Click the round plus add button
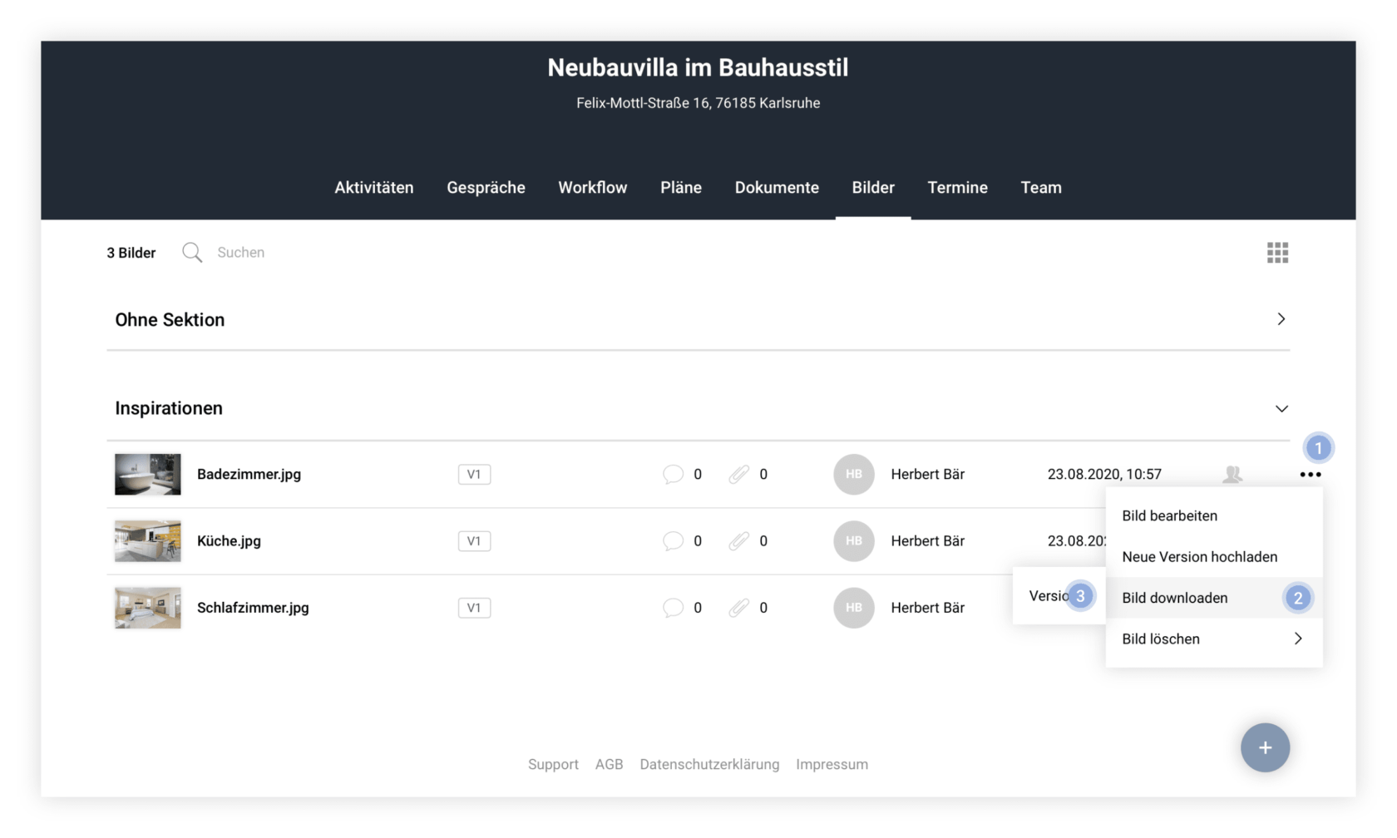The width and height of the screenshot is (1397, 838). click(x=1265, y=747)
